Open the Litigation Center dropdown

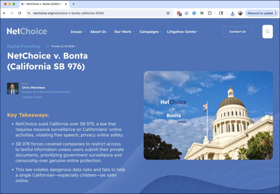point(183,32)
